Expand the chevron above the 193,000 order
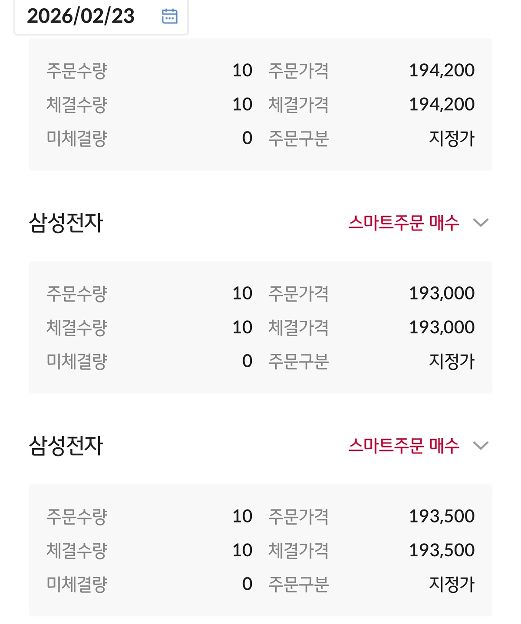 tap(481, 223)
